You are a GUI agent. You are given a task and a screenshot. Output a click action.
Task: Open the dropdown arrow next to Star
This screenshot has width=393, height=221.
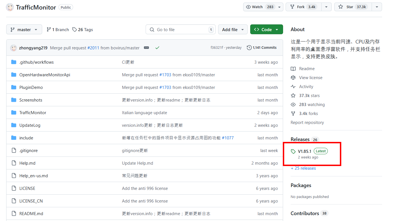[377, 7]
